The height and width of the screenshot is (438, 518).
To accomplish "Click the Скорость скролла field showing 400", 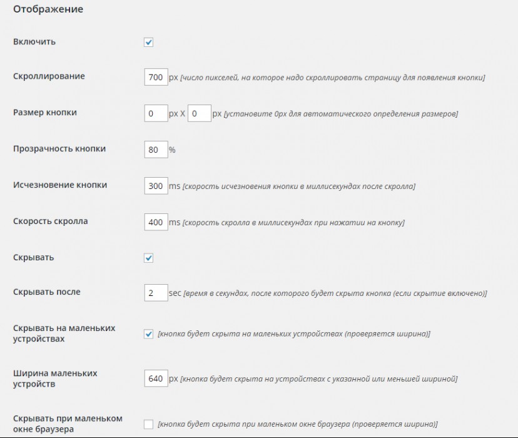I will [x=156, y=222].
